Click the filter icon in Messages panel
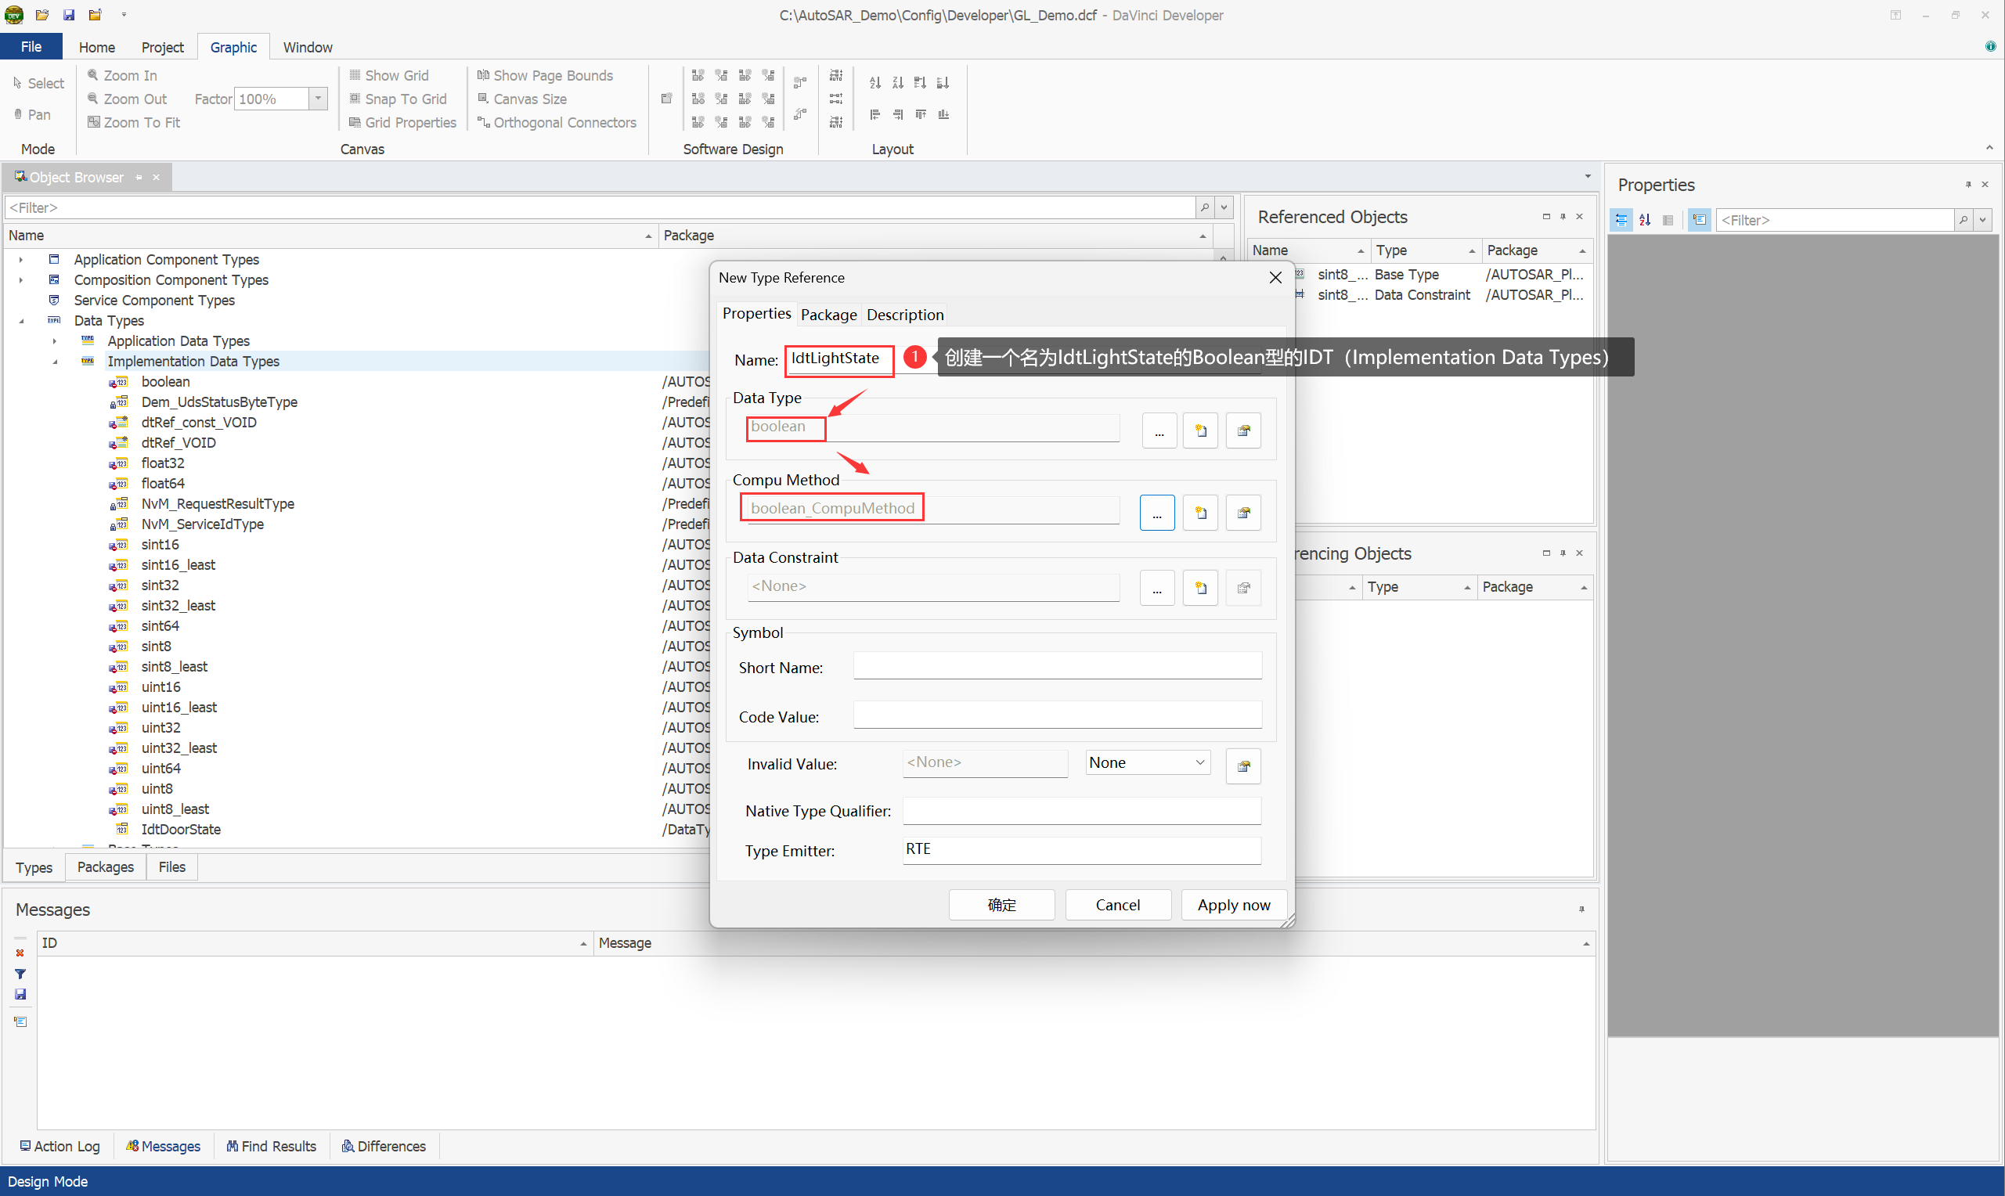2005x1196 pixels. click(20, 974)
